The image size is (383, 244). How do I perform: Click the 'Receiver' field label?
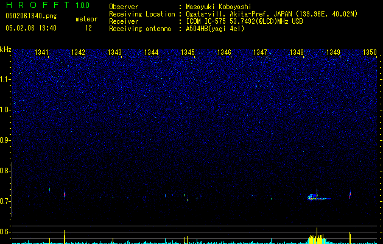124,21
